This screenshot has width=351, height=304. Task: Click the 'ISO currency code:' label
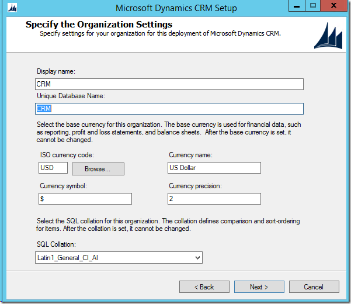[67, 155]
